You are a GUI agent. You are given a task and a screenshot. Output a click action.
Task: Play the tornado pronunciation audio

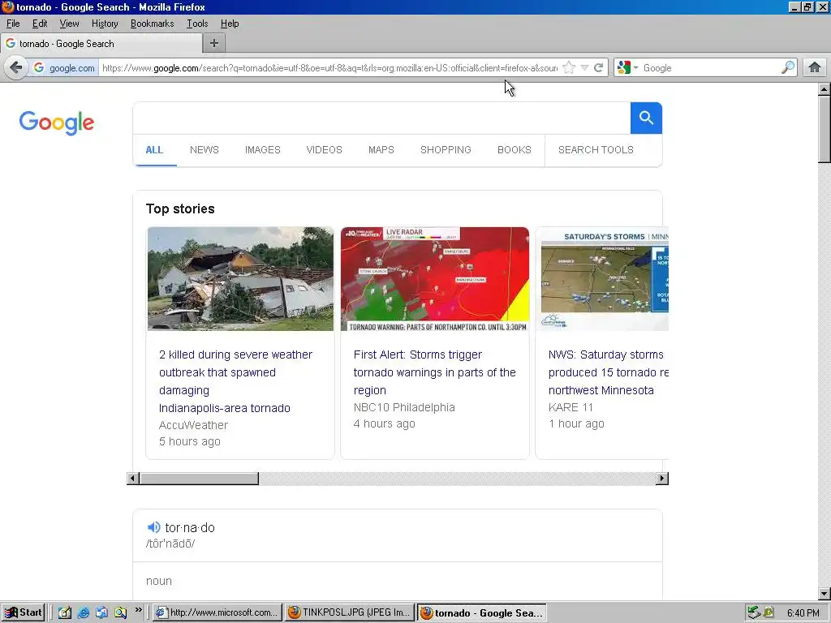[153, 527]
